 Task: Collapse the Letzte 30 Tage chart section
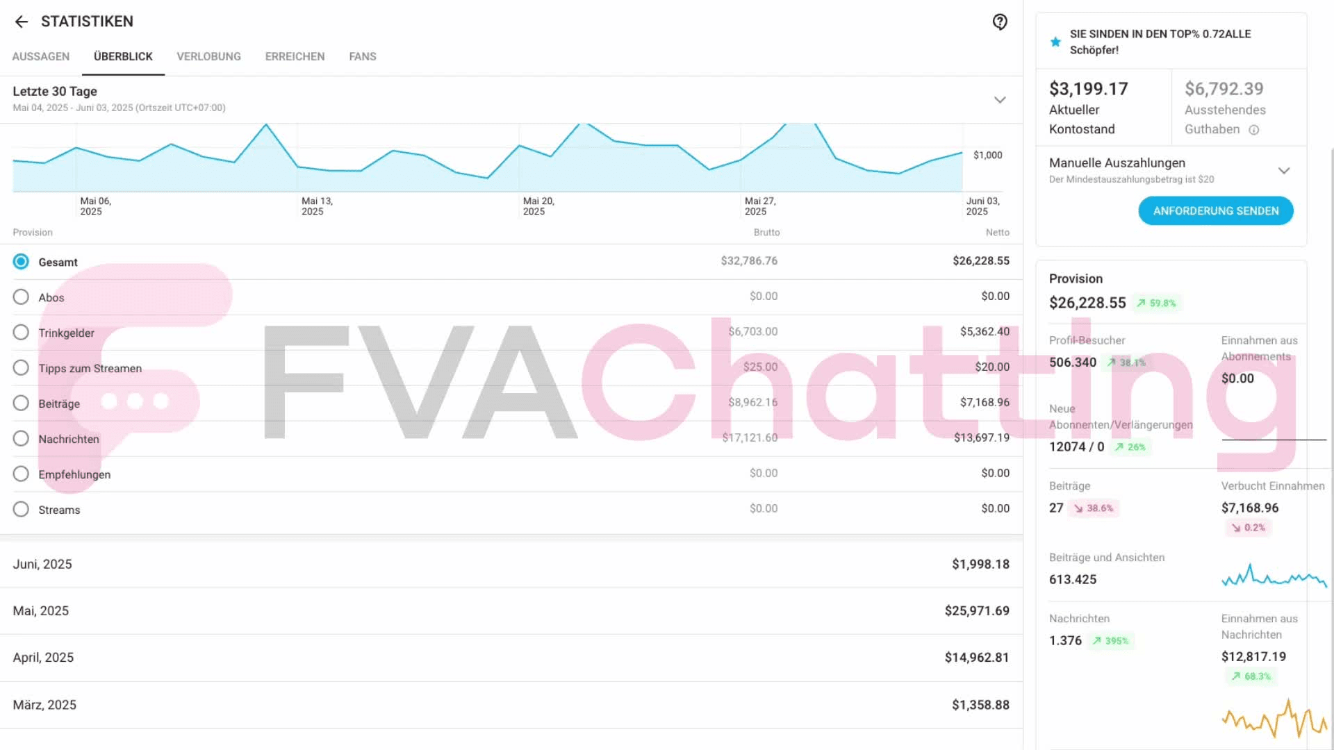pos(1000,99)
